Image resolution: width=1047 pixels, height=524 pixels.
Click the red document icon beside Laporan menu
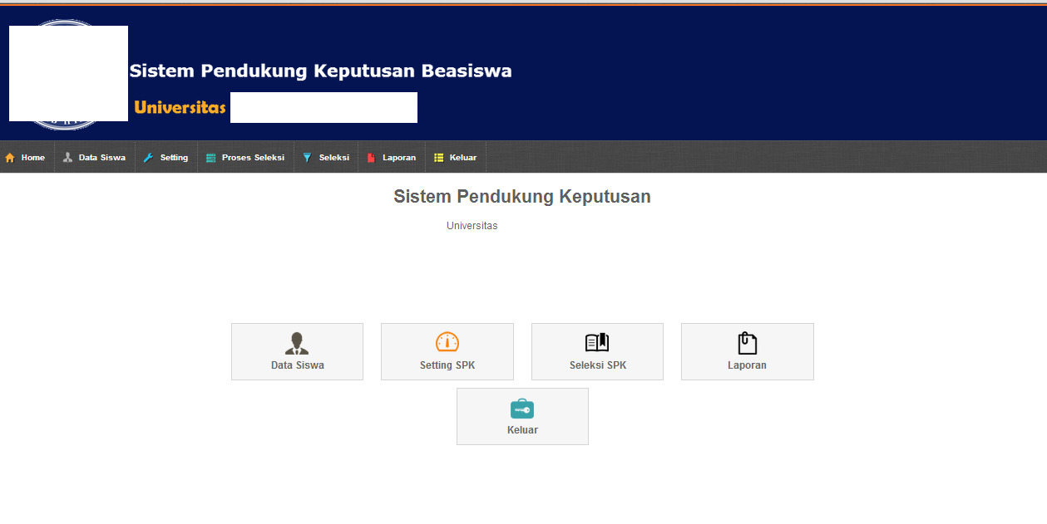pos(371,158)
